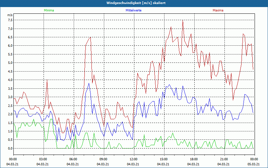Click the green Minima legend label

click(49, 10)
